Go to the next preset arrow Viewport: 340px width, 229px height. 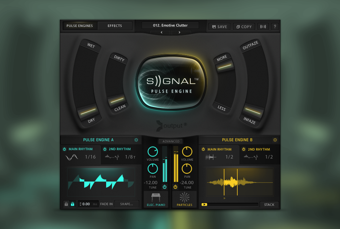[x=179, y=32]
